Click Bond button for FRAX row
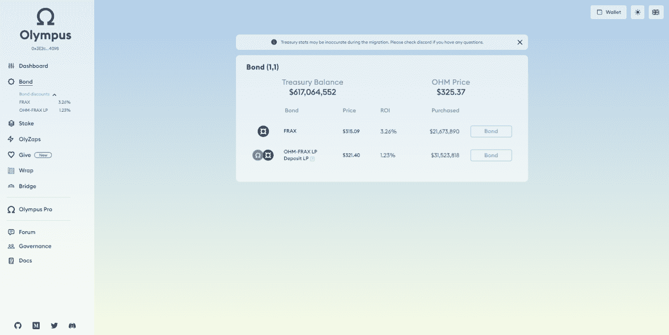 coord(491,131)
